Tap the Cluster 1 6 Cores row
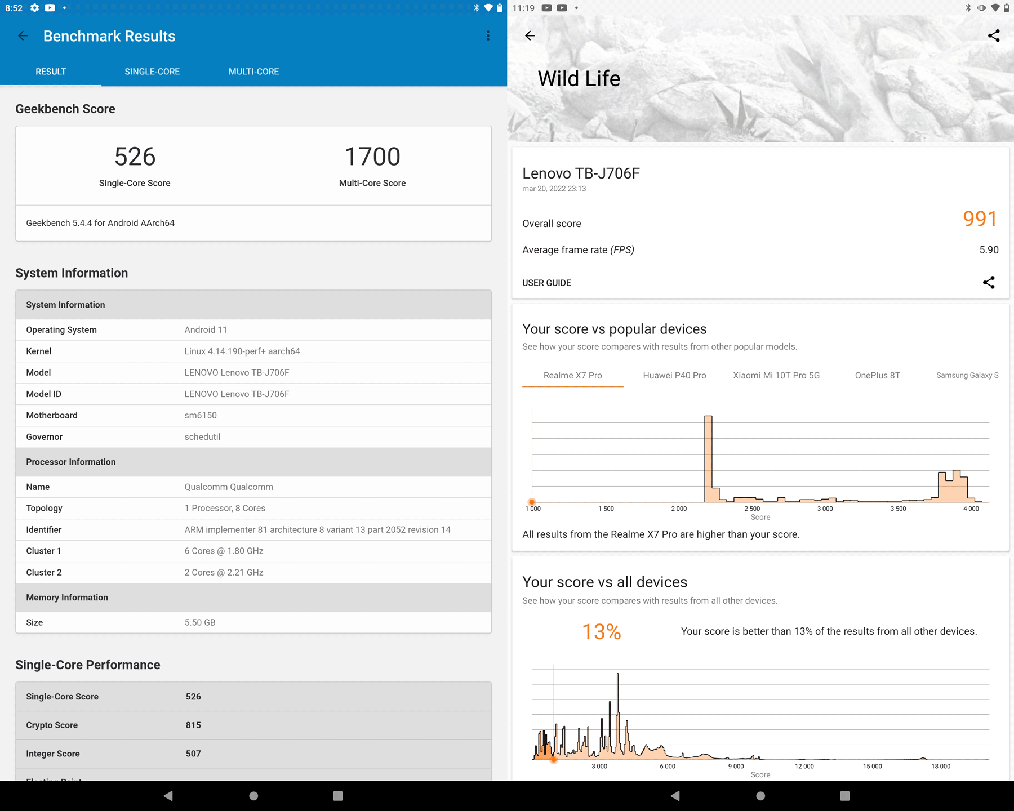This screenshot has width=1014, height=811. click(x=253, y=551)
